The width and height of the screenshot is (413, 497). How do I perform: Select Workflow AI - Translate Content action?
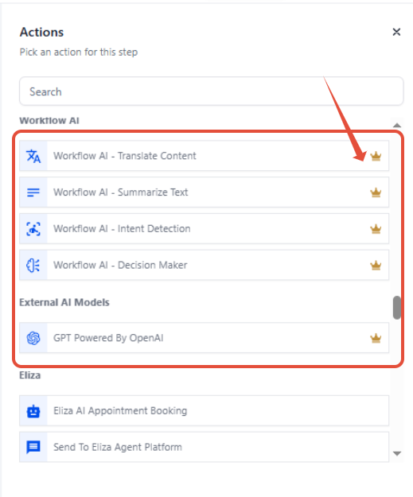click(204, 156)
